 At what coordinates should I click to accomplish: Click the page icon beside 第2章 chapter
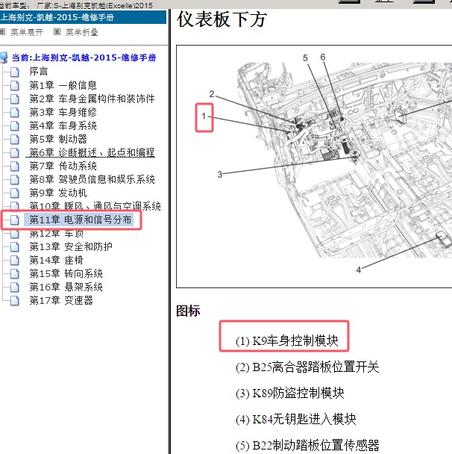pyautogui.click(x=15, y=99)
